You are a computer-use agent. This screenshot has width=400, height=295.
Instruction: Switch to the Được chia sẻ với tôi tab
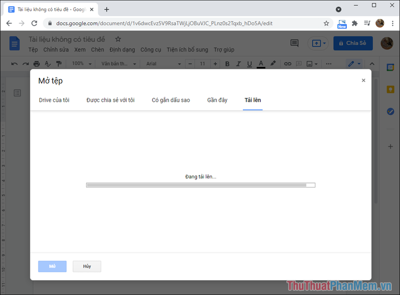(x=110, y=100)
